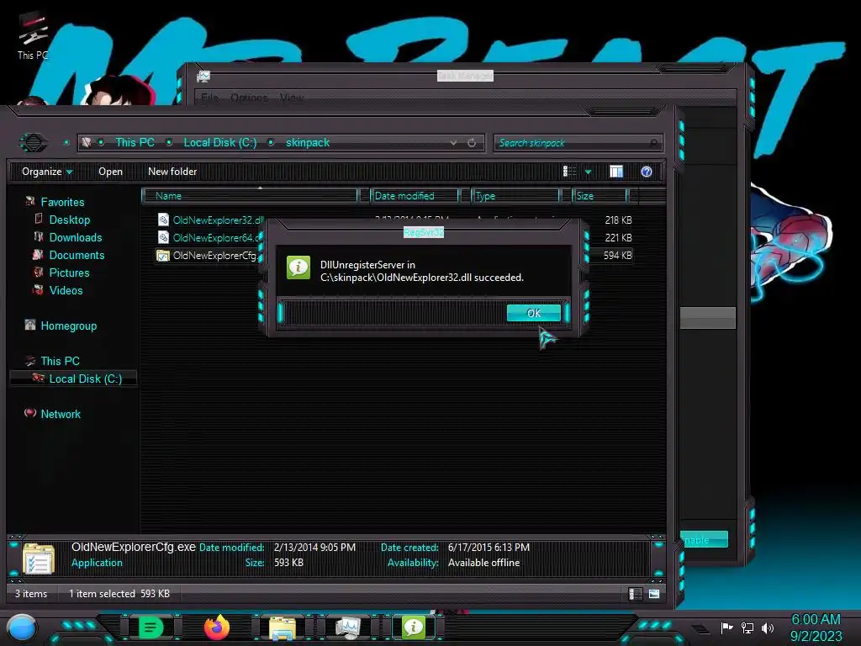
Task: Click the OldNewExplorerCfg application icon in list
Action: [162, 255]
